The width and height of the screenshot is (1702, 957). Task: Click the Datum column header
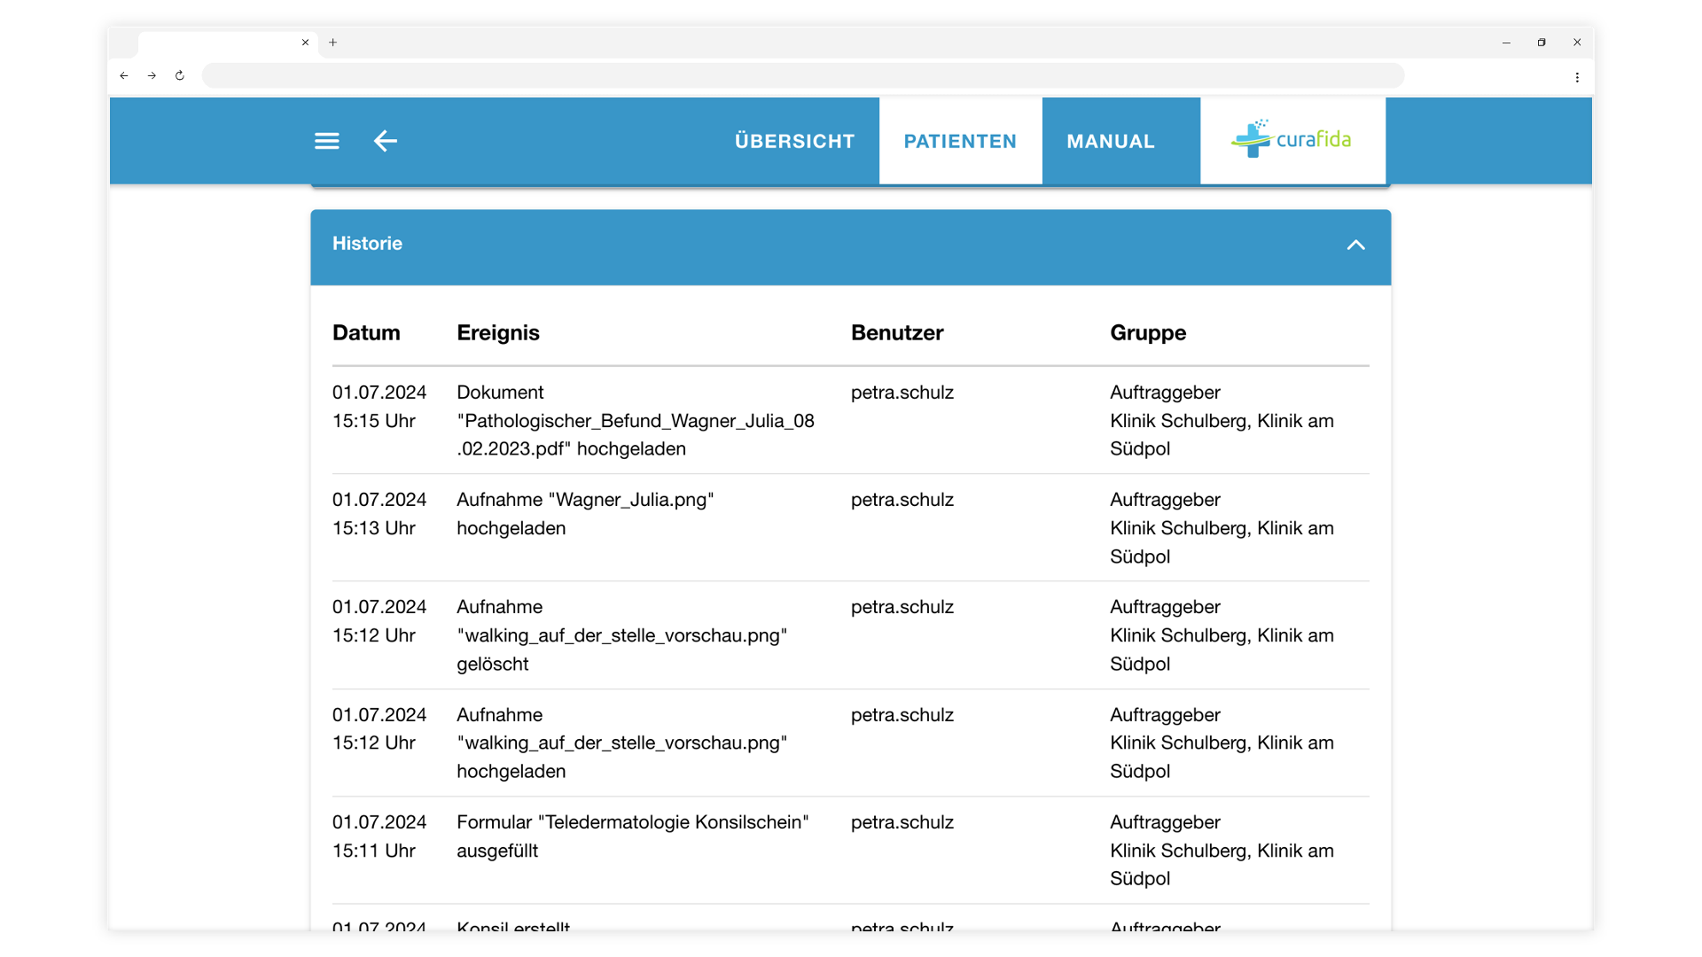click(366, 333)
